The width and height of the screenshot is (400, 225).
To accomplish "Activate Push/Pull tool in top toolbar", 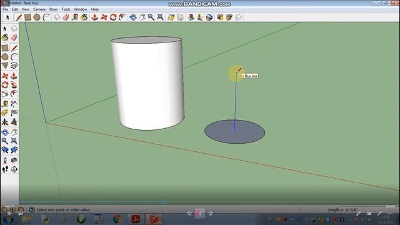I will click(x=94, y=17).
